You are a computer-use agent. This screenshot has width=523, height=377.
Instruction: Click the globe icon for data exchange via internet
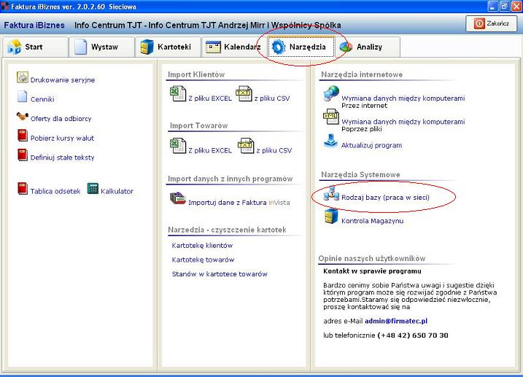pyautogui.click(x=331, y=93)
